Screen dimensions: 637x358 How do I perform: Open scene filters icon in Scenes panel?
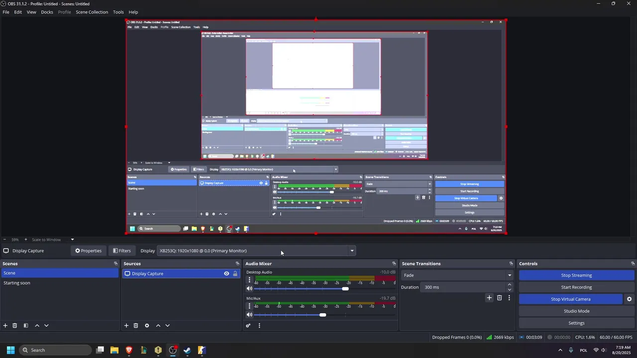[26, 326]
